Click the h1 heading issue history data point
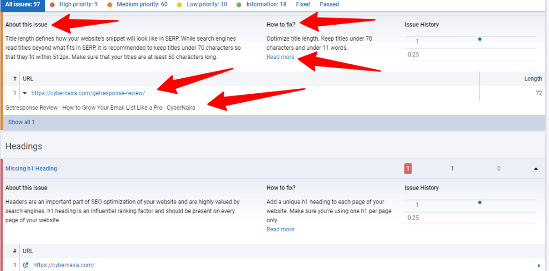Screen dimensions: 549x271 (x=480, y=202)
